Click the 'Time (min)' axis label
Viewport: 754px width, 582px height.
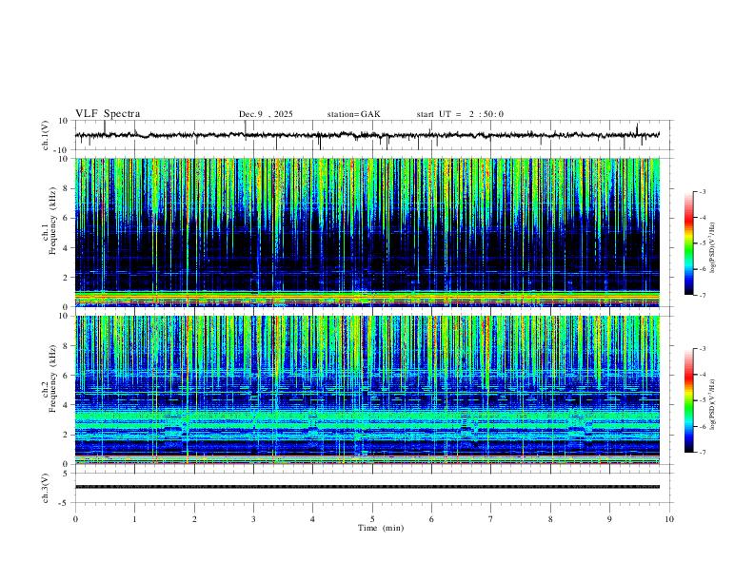pyautogui.click(x=381, y=528)
